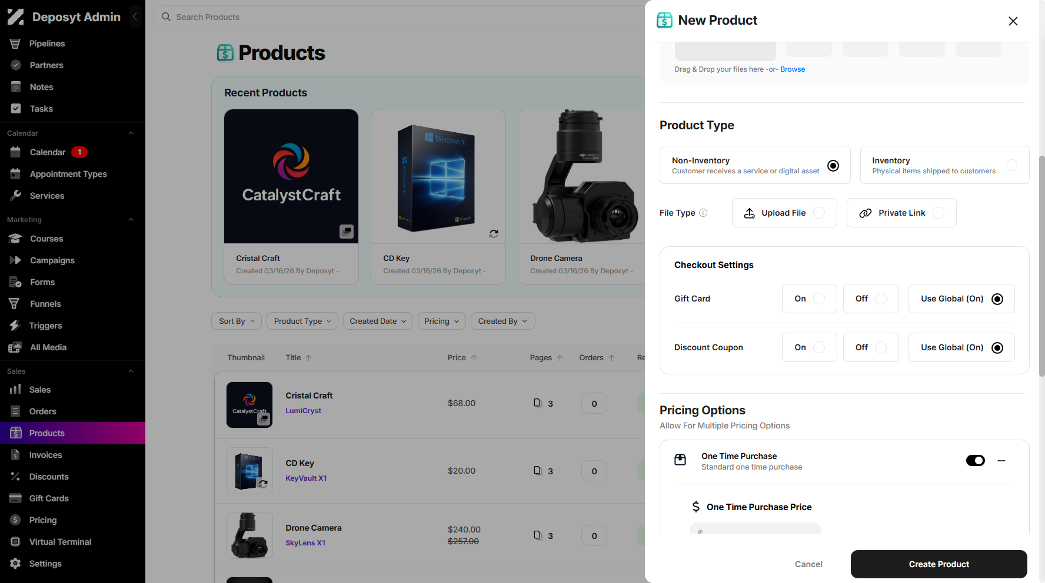Click the minus icon beside One Time Purchase
This screenshot has width=1045, height=583.
(1001, 461)
